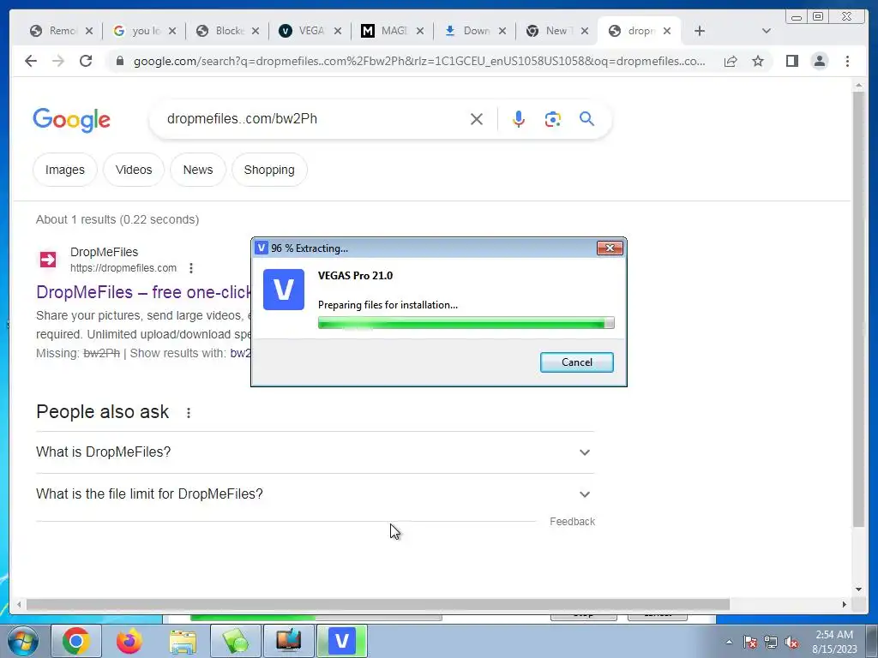This screenshot has height=658, width=878.
Task: Open the DropMeFiles result three-dot options
Action: [x=191, y=268]
